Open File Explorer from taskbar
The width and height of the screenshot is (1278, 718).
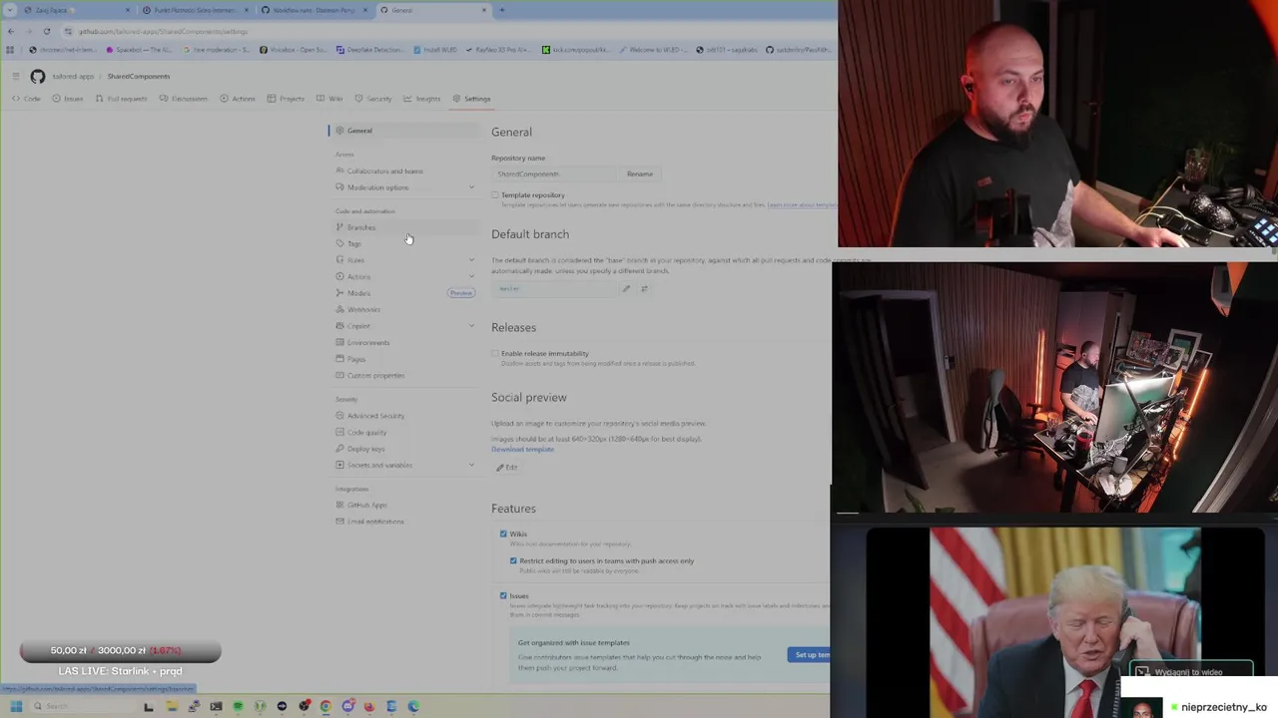tap(172, 706)
